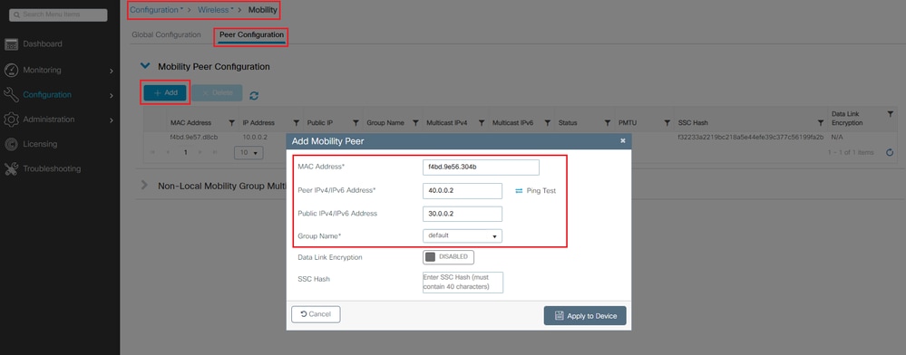Click the Public IPv4/IPv6 Address field

pyautogui.click(x=463, y=214)
